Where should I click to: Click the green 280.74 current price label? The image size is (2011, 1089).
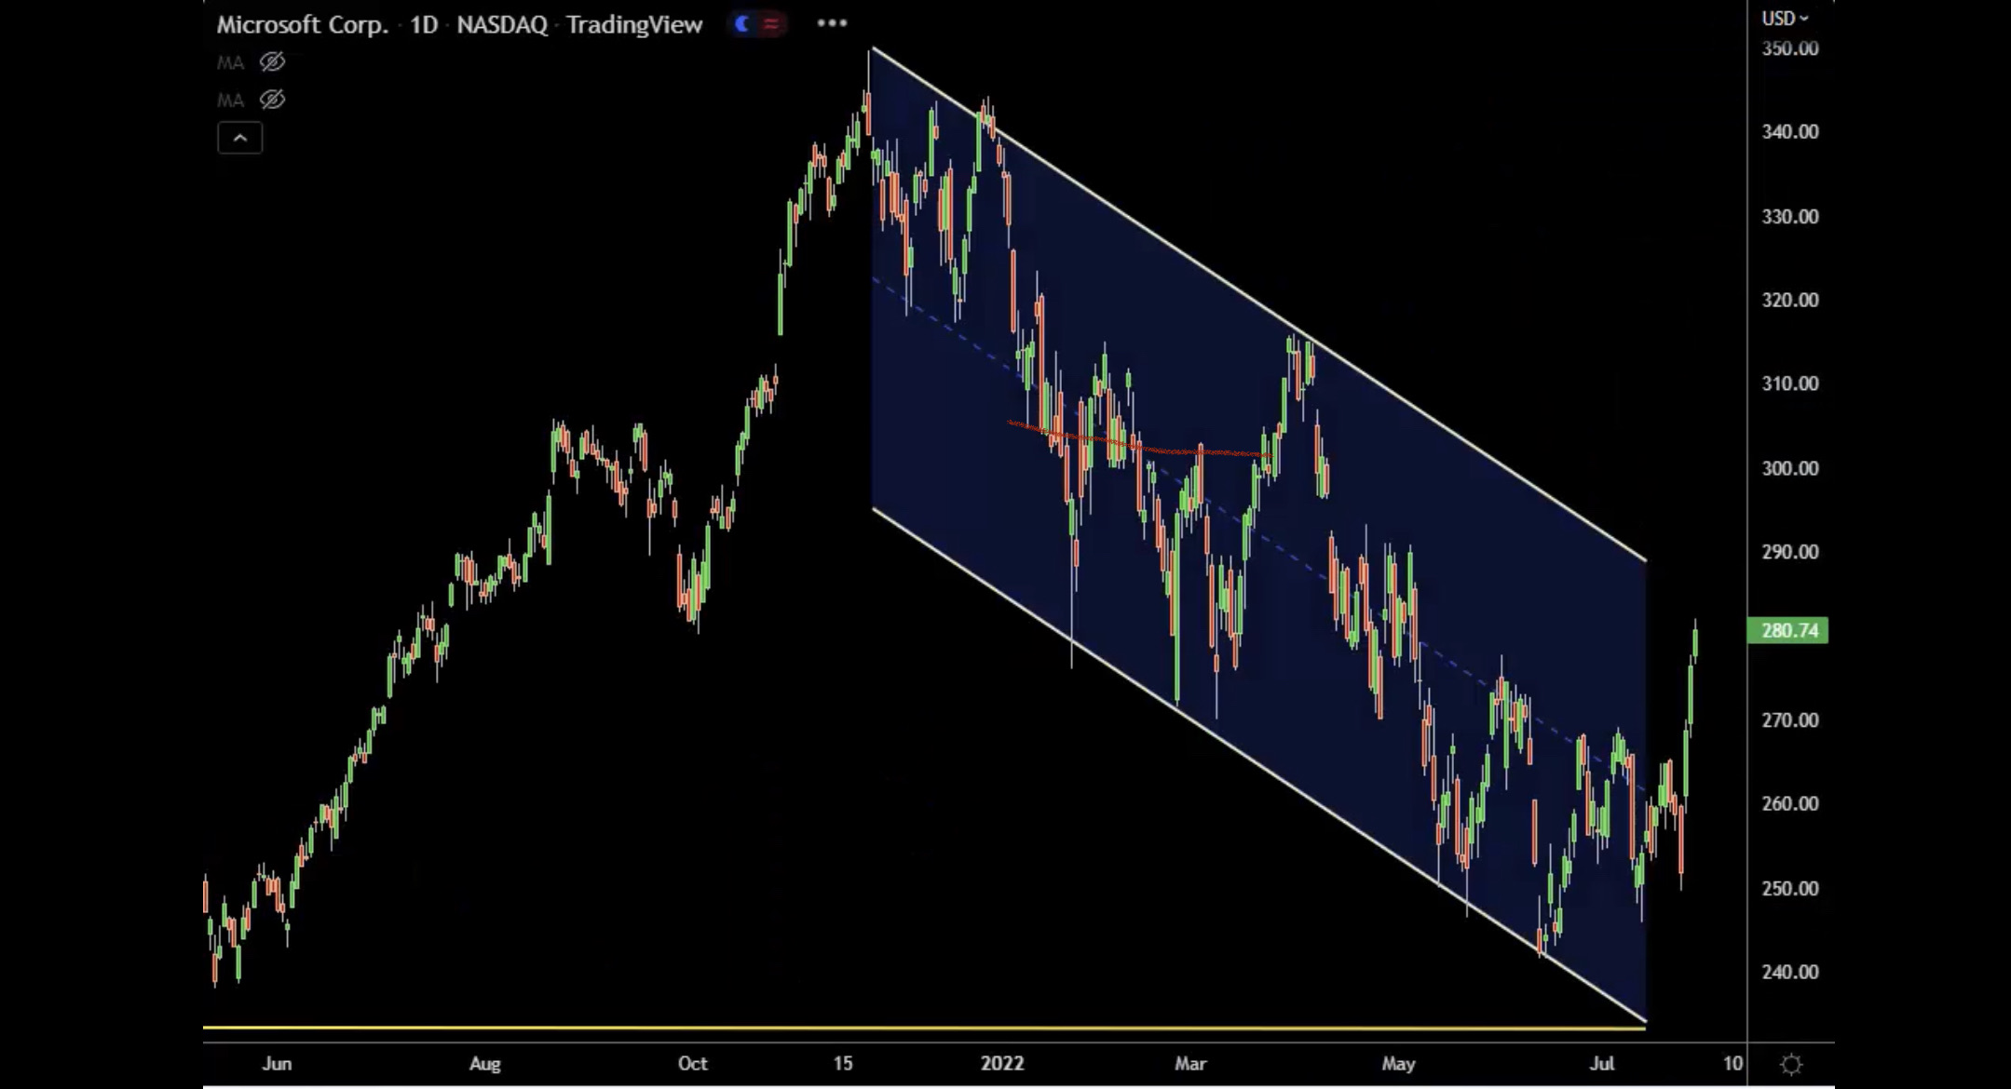pos(1787,630)
